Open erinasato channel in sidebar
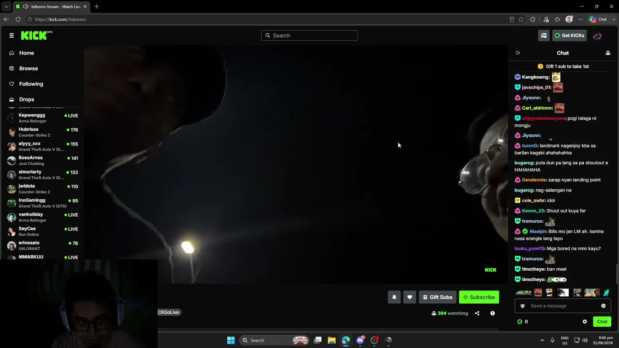 (x=42, y=246)
